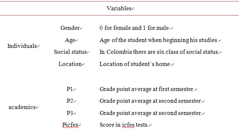Place cursor in '0 for female' description
Image resolution: width=239 pixels, height=133 pixels.
point(135,28)
